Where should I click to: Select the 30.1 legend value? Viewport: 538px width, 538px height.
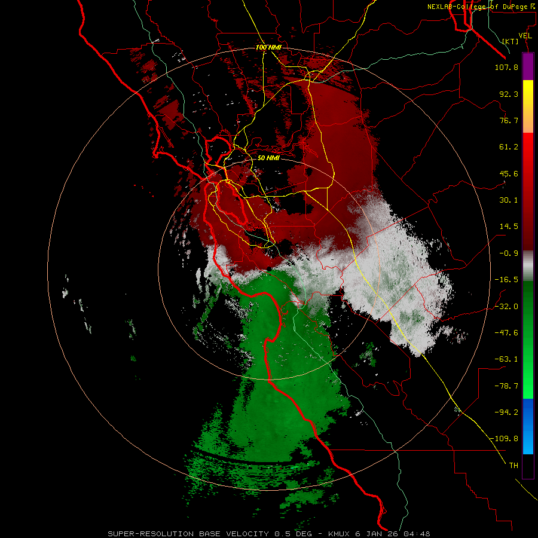[509, 200]
